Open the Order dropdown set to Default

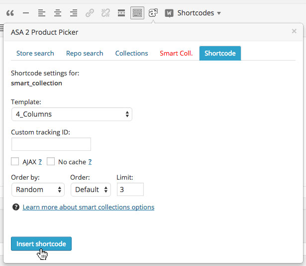tap(91, 190)
